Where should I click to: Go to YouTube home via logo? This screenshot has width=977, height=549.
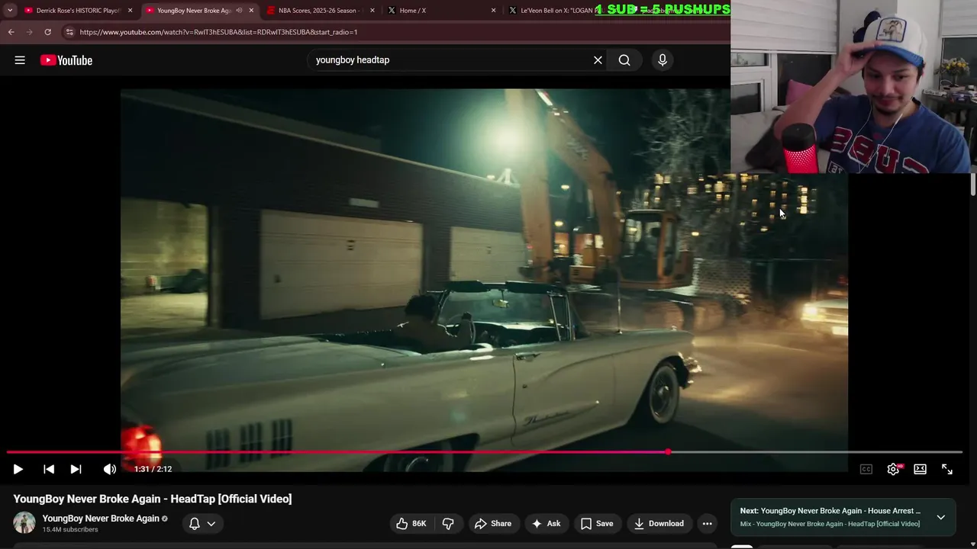click(66, 60)
